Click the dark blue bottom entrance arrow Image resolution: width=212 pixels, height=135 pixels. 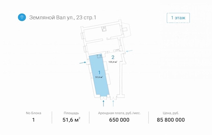104,104
